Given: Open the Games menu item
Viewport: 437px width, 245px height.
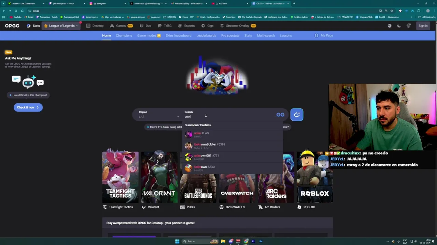Looking at the screenshot, I should click(122, 26).
